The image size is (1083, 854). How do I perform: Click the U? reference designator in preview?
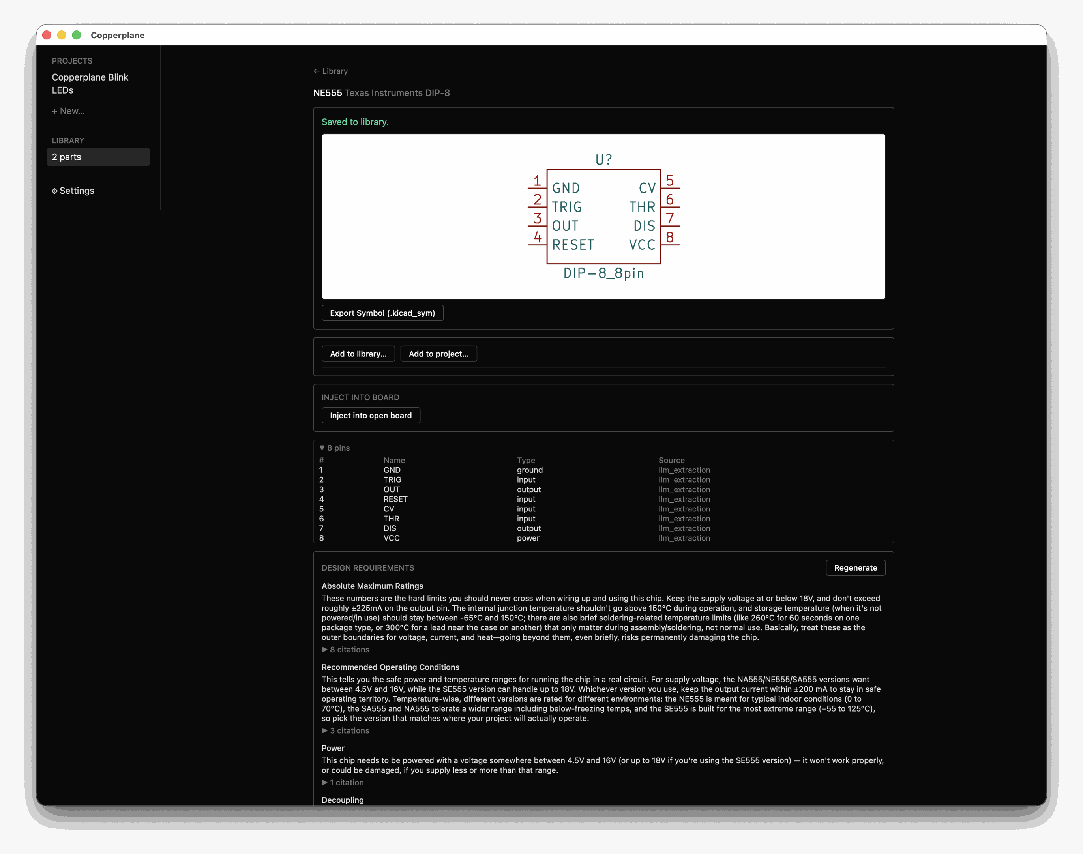point(603,159)
